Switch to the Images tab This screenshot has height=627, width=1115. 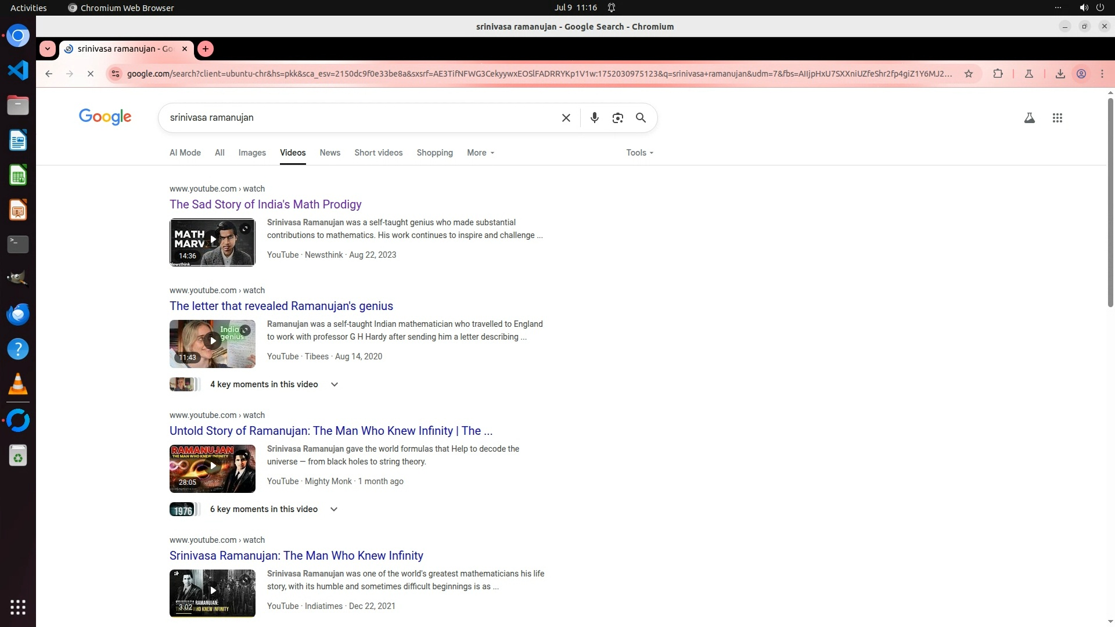point(251,153)
